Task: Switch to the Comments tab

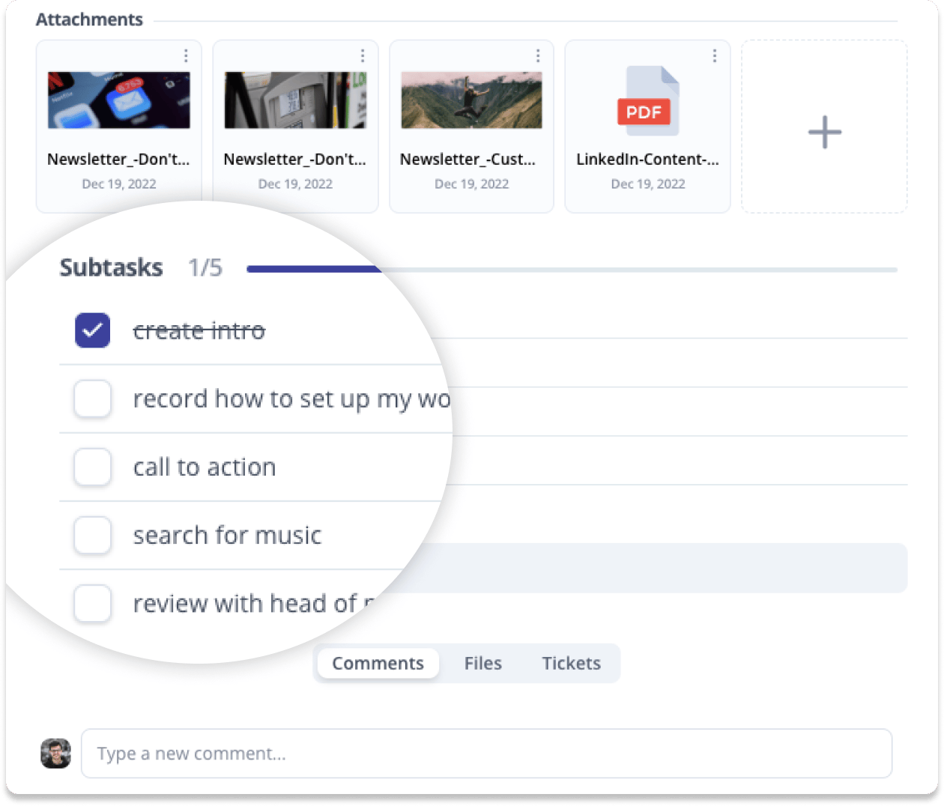Action: click(378, 664)
